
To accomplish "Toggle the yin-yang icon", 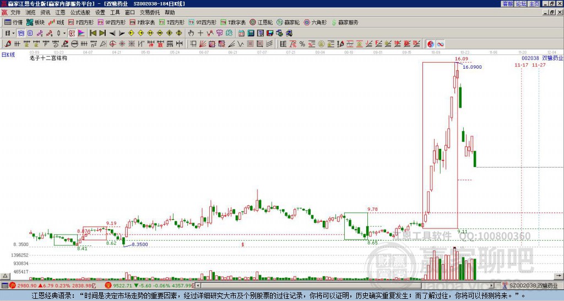I will pyautogui.click(x=431, y=44).
